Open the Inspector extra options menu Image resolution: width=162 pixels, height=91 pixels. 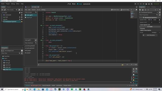point(148,10)
